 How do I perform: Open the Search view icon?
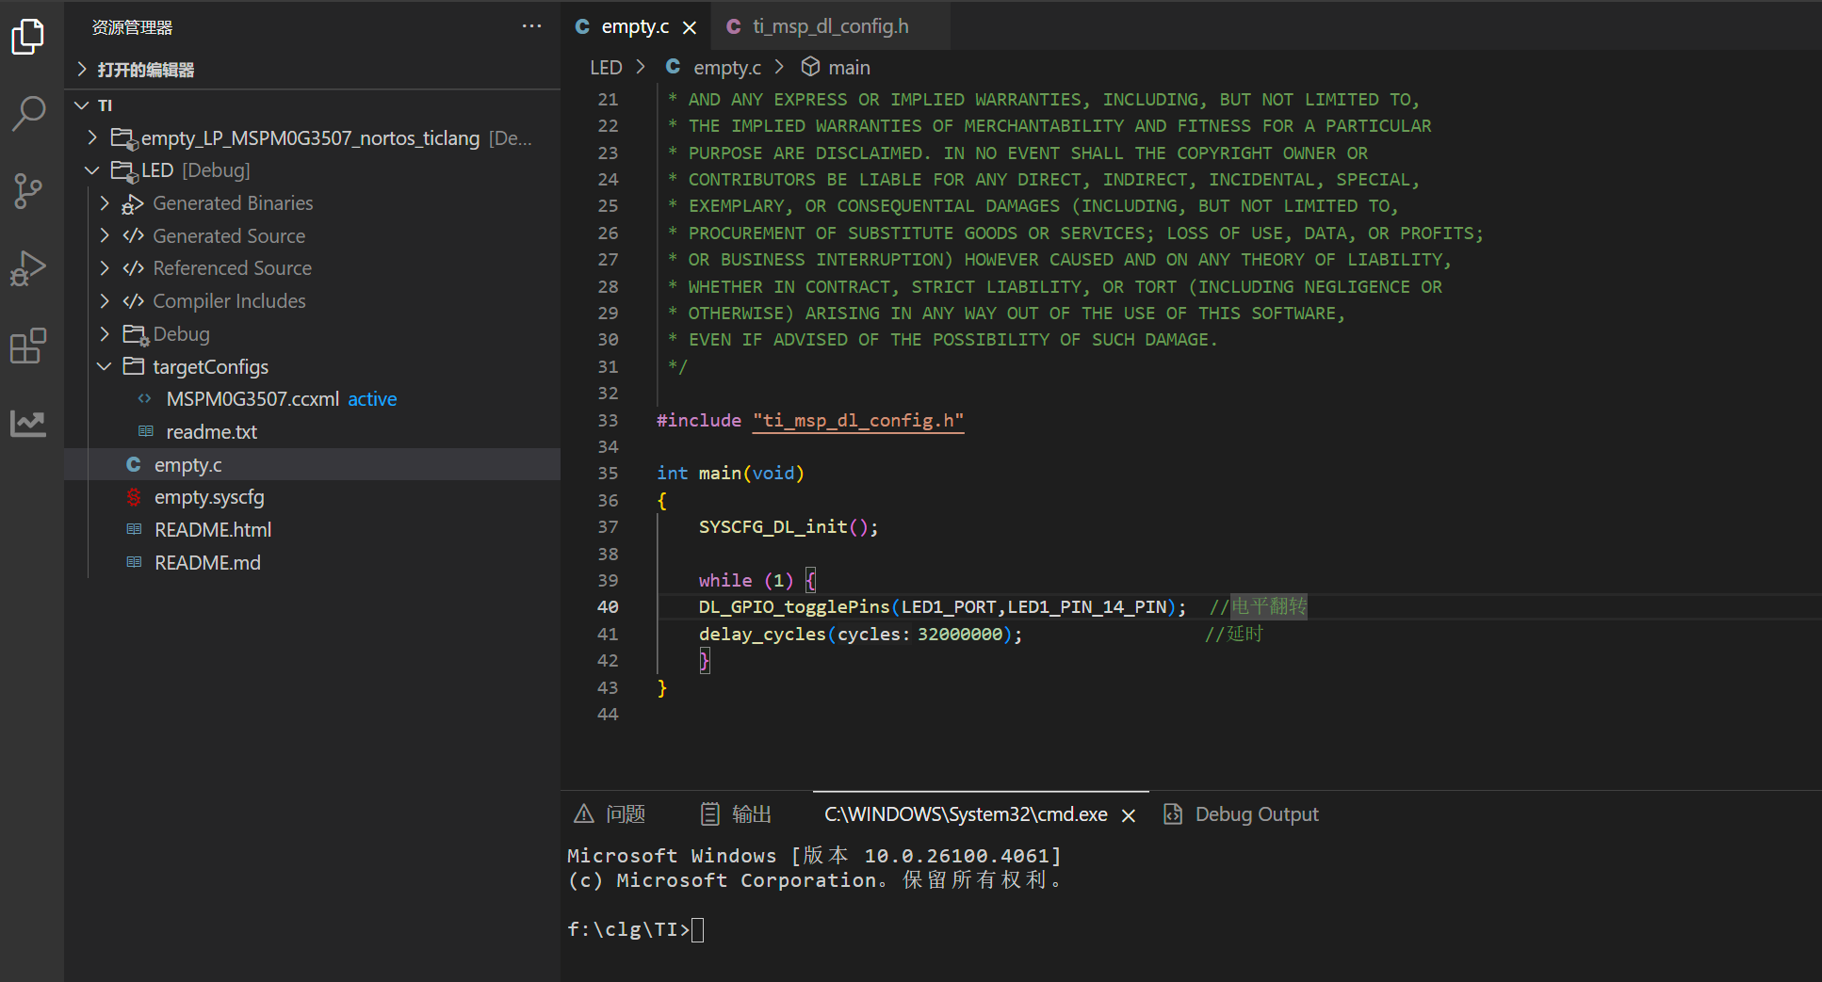(28, 113)
